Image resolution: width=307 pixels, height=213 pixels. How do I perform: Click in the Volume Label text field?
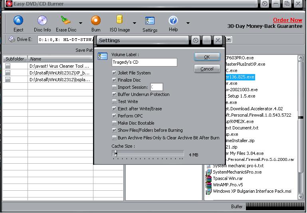coord(145,62)
